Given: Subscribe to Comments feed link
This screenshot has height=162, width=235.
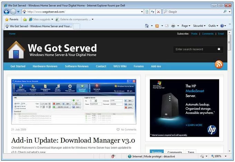Looking at the screenshot, I should [x=208, y=34].
